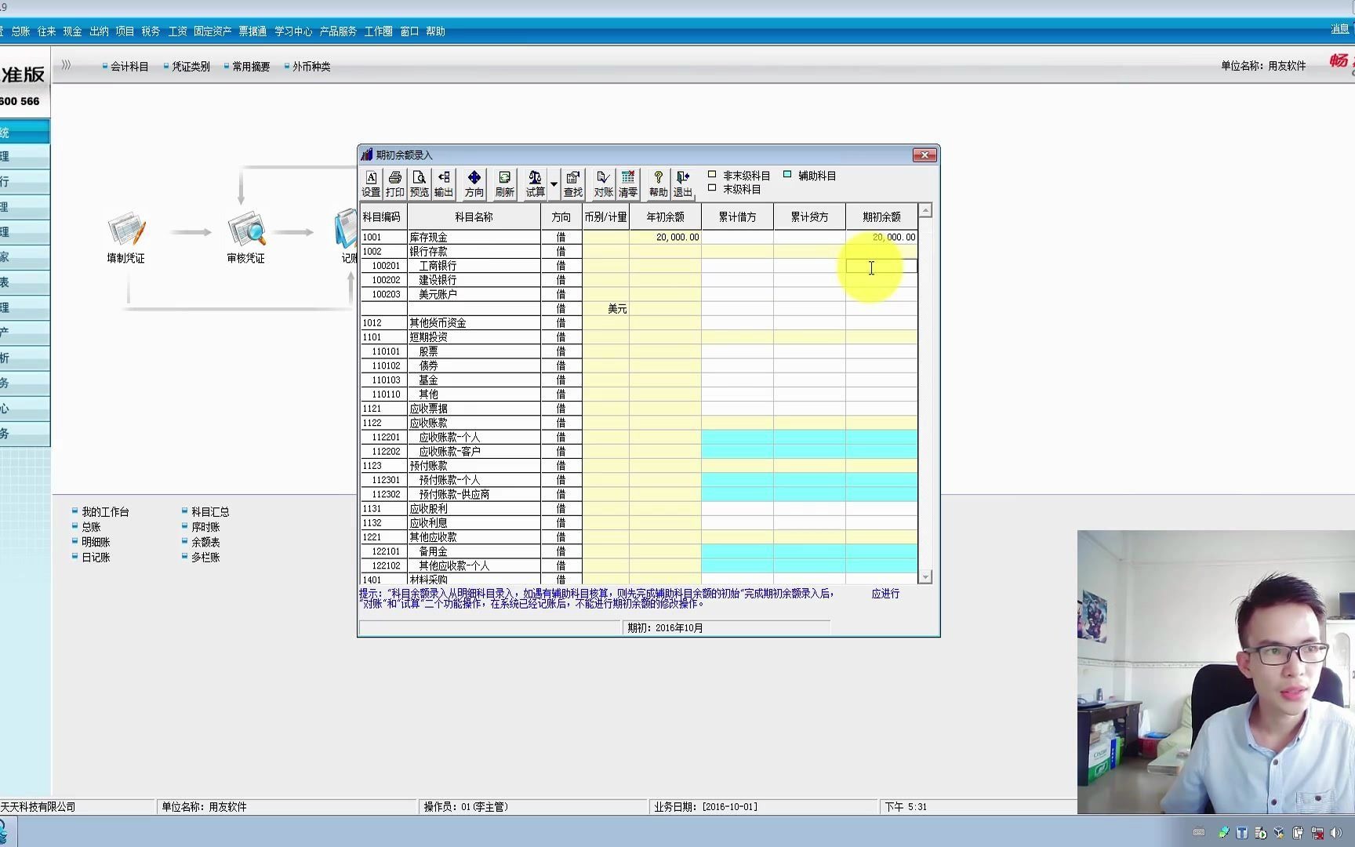Select the 备用金 row
The height and width of the screenshot is (847, 1355).
pos(639,551)
